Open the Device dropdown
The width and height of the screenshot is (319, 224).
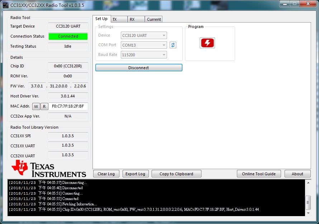(144, 35)
